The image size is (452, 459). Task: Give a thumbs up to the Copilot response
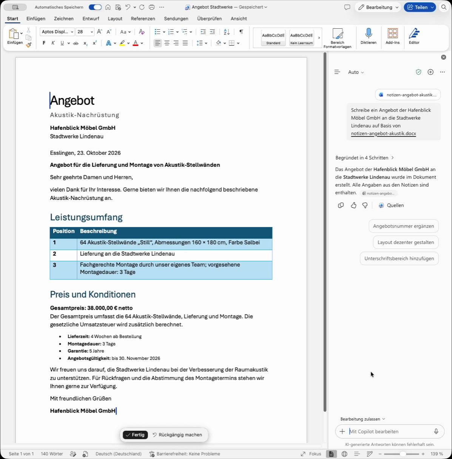click(x=353, y=205)
